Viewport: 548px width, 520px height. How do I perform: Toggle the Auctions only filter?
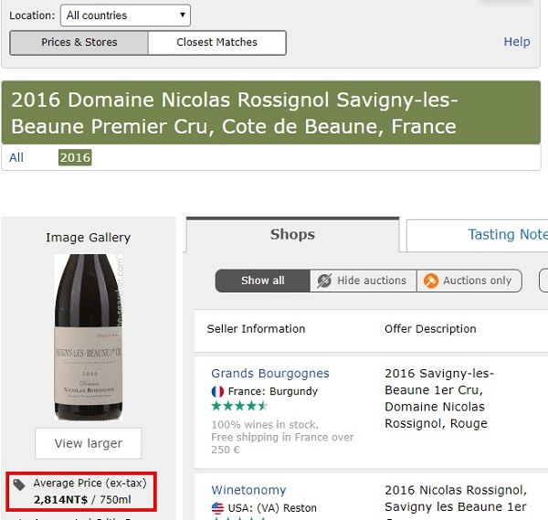coord(469,281)
